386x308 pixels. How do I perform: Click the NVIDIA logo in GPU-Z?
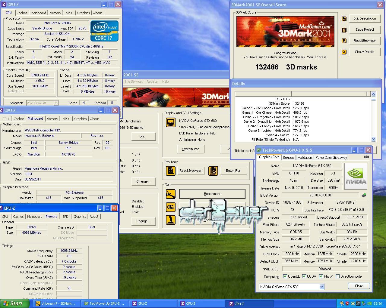coord(356,176)
